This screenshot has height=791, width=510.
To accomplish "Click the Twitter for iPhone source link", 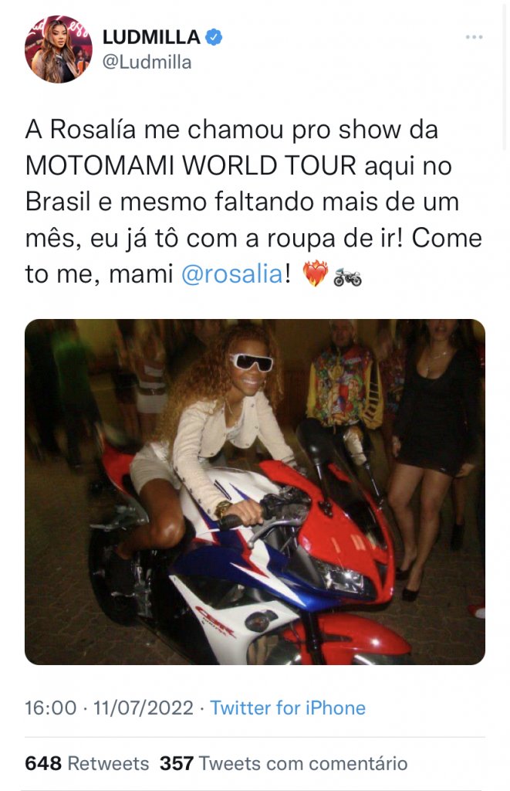I will point(287,708).
